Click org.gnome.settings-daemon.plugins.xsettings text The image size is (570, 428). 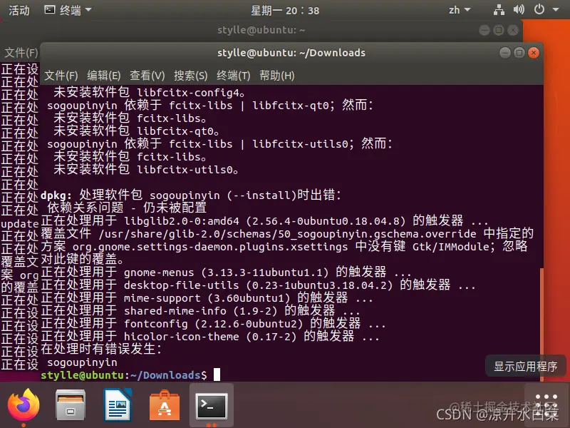click(210, 247)
